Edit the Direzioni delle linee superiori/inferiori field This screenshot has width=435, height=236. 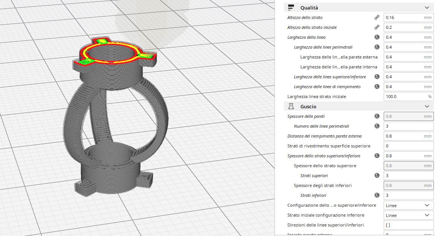point(408,225)
